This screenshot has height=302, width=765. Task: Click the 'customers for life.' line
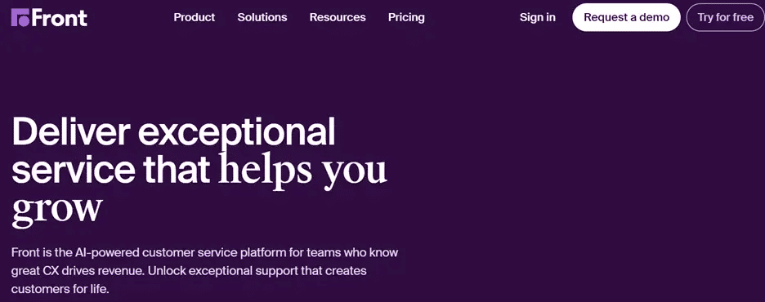point(60,288)
